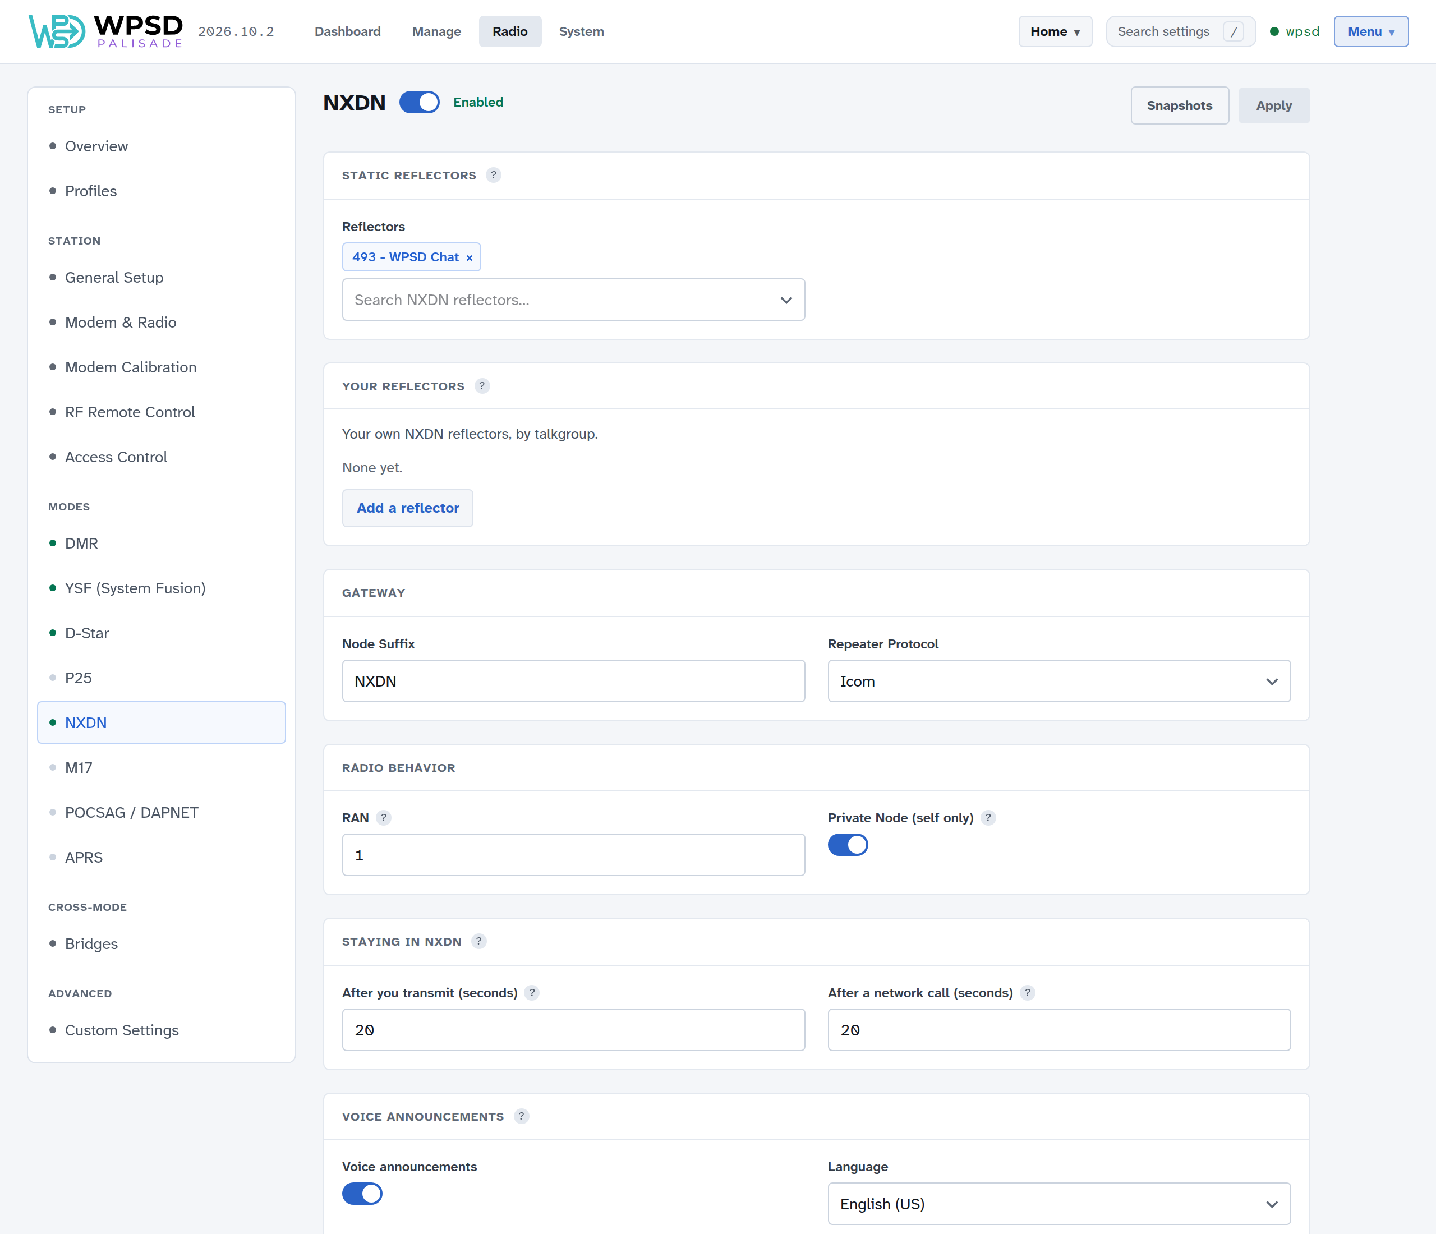Select the Radio tab
This screenshot has width=1436, height=1234.
(x=510, y=32)
